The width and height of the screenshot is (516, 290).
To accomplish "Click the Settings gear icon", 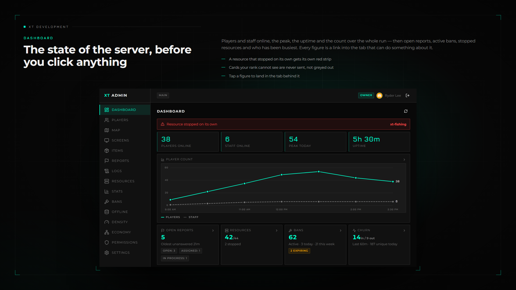I will pos(107,253).
